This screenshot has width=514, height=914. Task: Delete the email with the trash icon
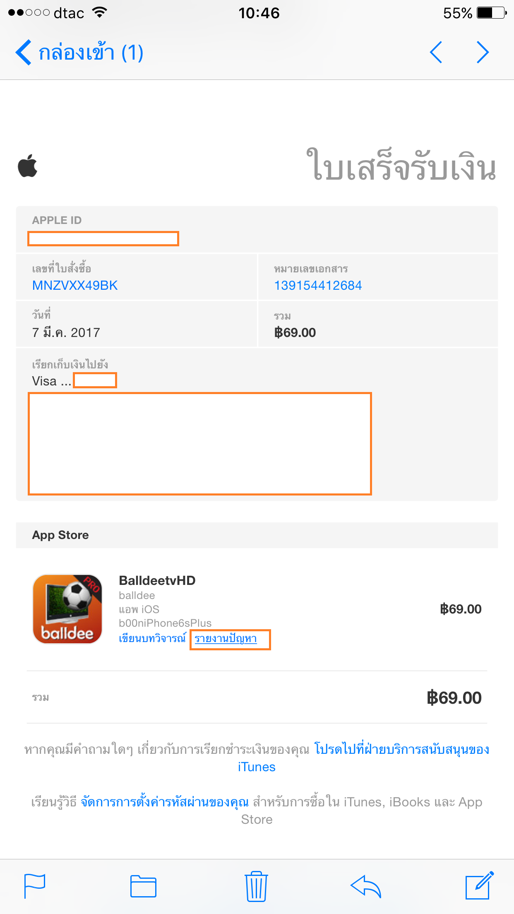coord(257,886)
